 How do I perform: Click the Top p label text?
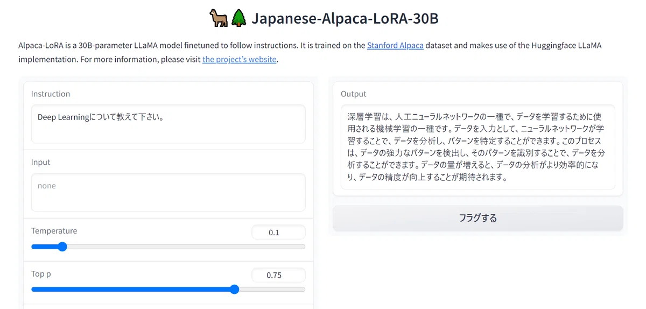coord(41,273)
